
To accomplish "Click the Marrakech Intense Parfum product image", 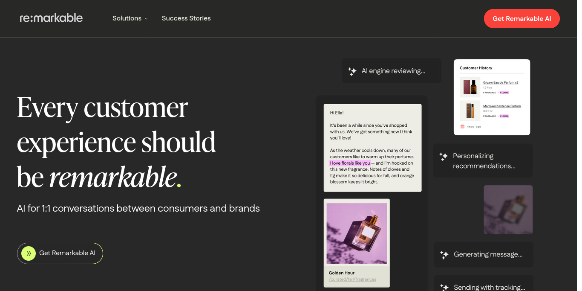I will (470, 111).
